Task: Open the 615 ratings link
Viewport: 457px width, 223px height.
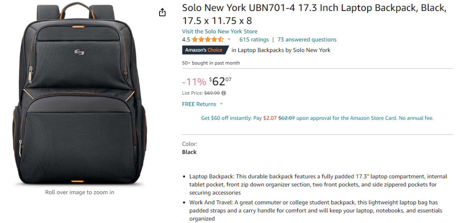Action: pyautogui.click(x=254, y=39)
